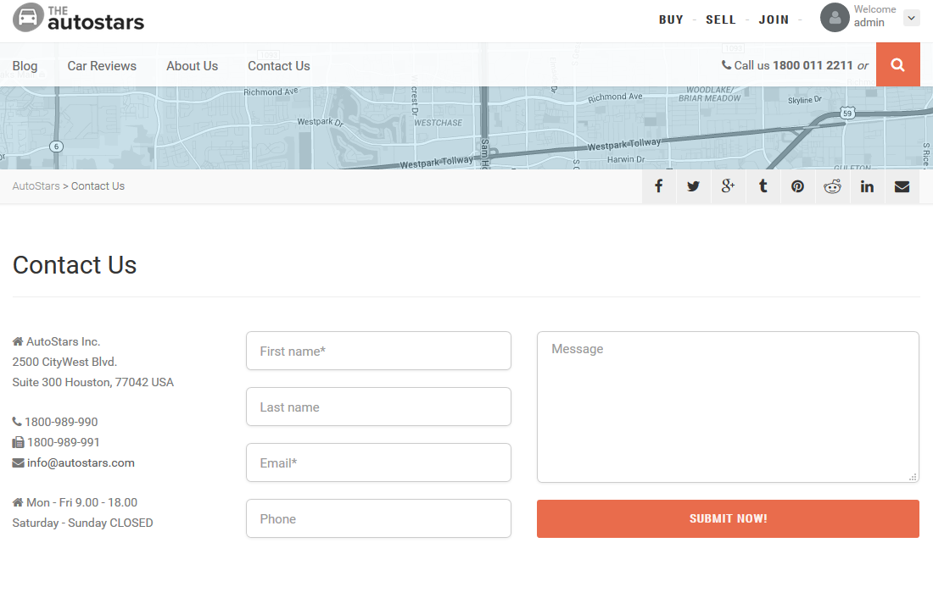This screenshot has height=598, width=933.
Task: Share page via Twitter icon
Action: (693, 186)
